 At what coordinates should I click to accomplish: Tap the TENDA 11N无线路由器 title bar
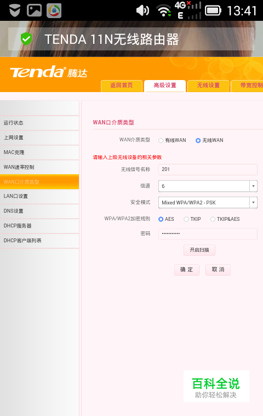coord(131,39)
